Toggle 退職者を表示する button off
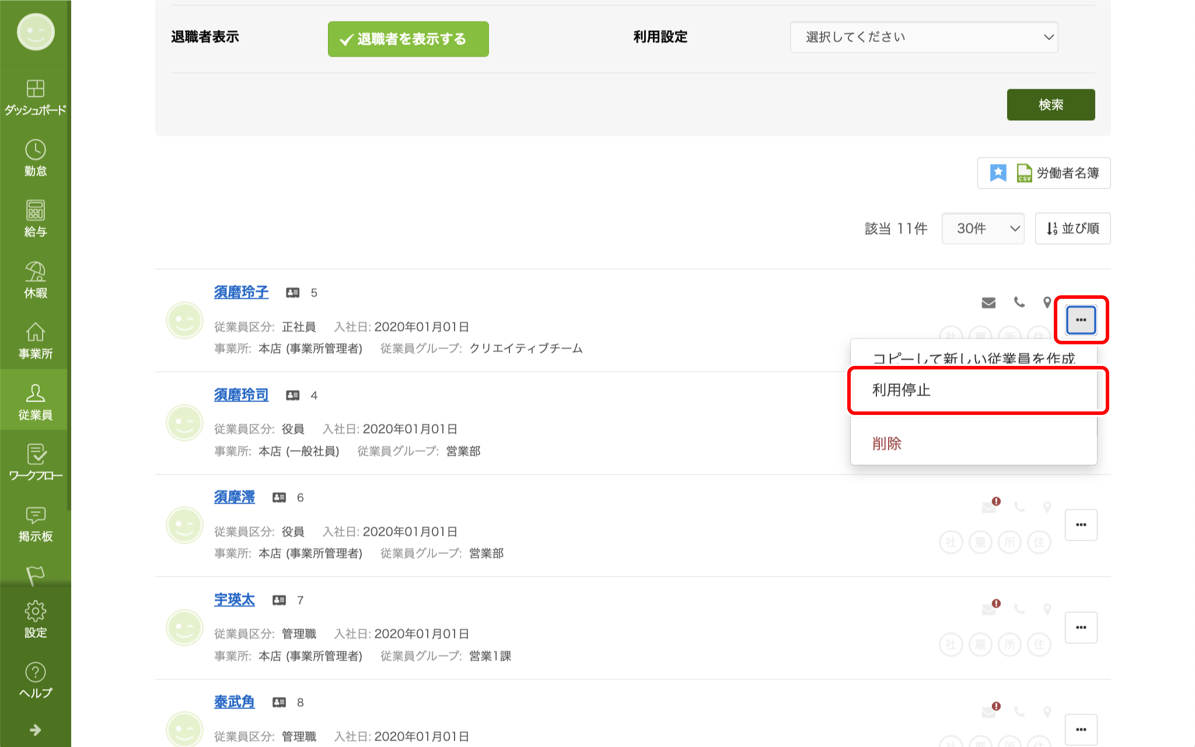The image size is (1195, 747). (408, 39)
